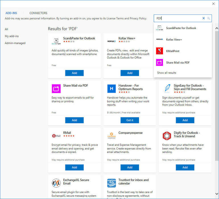Viewport: 219px width, 199px height.
Task: Click the scrollbar down arrow
Action: coord(217,194)
